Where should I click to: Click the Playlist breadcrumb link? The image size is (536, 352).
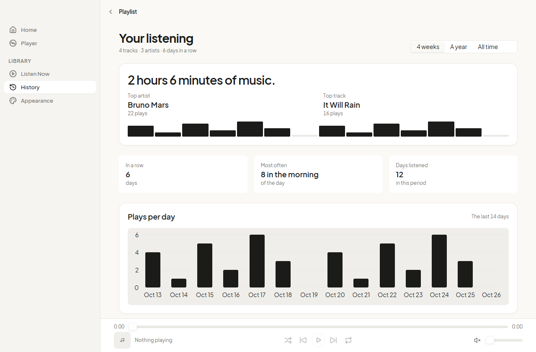pyautogui.click(x=128, y=12)
